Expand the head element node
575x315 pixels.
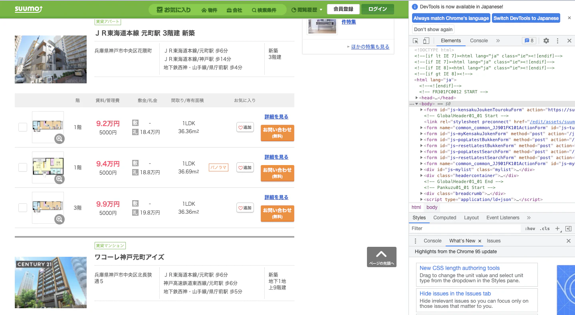click(x=417, y=98)
